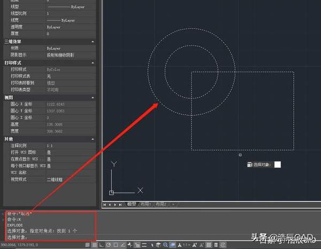The width and height of the screenshot is (321, 249).
Task: Click the last circular icon in status bar
Action: point(223,245)
